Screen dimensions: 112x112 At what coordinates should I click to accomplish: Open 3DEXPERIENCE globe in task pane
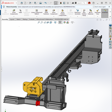[x=110, y=25]
